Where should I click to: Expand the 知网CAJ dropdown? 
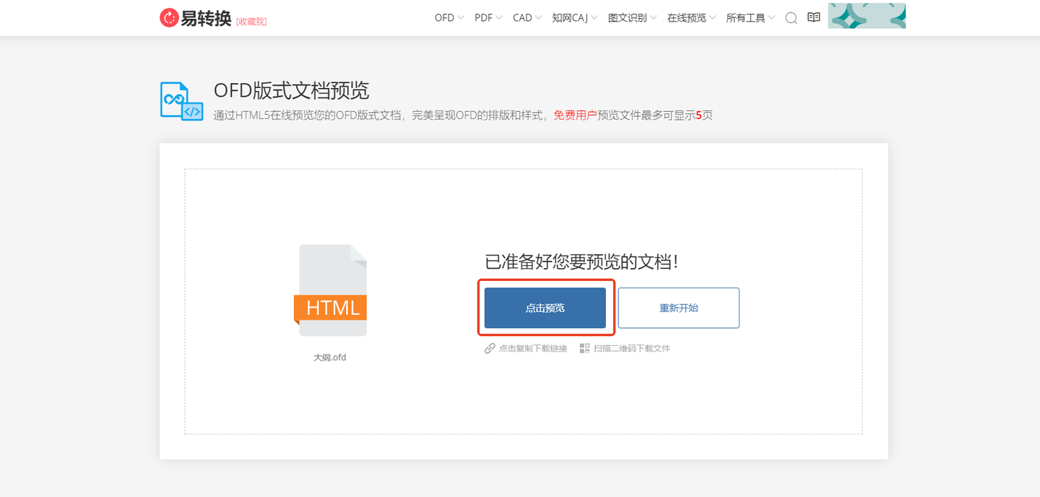[x=571, y=17]
